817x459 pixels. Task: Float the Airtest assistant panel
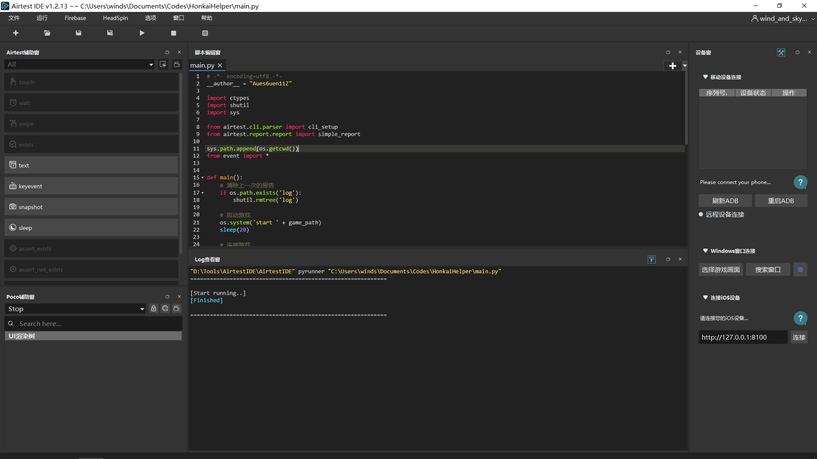coord(167,52)
